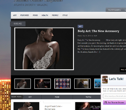Image resolution: width=126 pixels, height=110 pixels.
Task: Open the PEOPLE navigation item
Action: tap(55, 15)
